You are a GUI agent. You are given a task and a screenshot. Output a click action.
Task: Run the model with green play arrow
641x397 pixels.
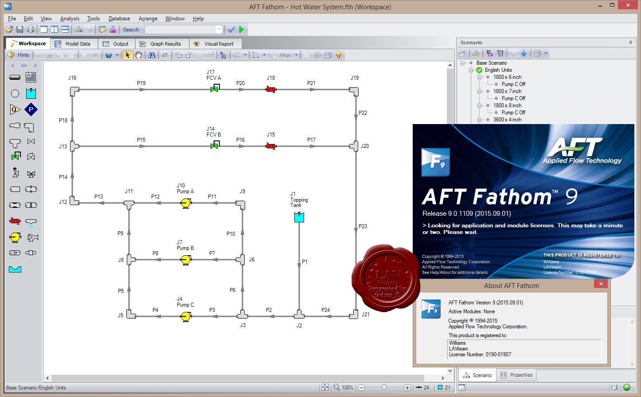click(242, 30)
